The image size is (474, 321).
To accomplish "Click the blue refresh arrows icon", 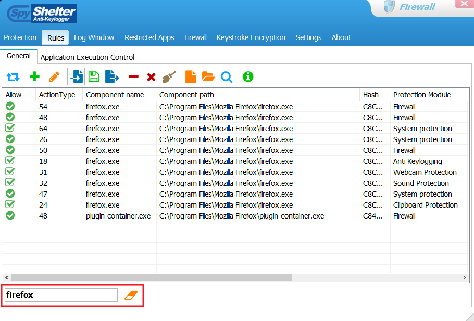I will click(x=13, y=77).
